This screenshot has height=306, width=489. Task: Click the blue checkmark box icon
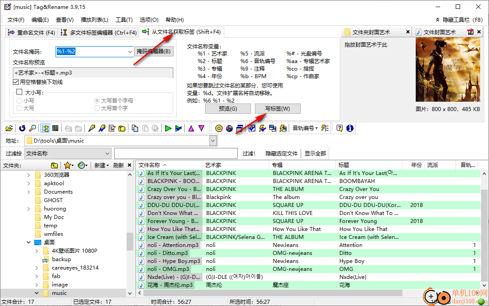(252, 128)
